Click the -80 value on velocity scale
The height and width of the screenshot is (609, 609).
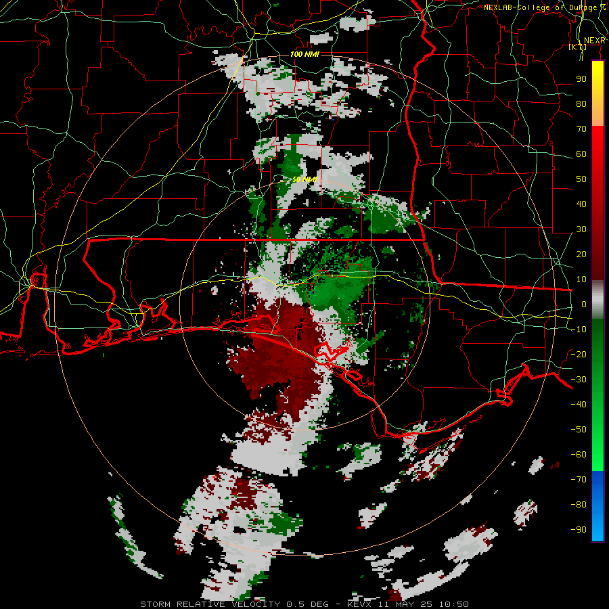coord(579,505)
